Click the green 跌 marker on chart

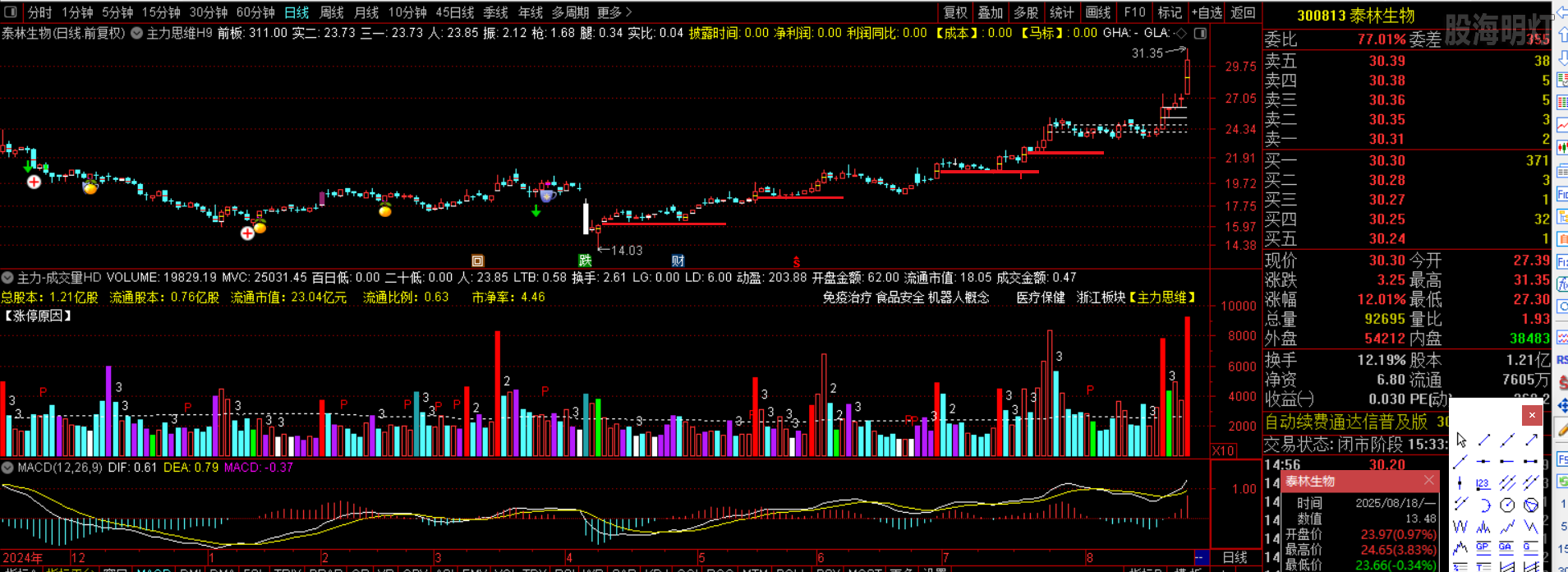click(x=585, y=261)
